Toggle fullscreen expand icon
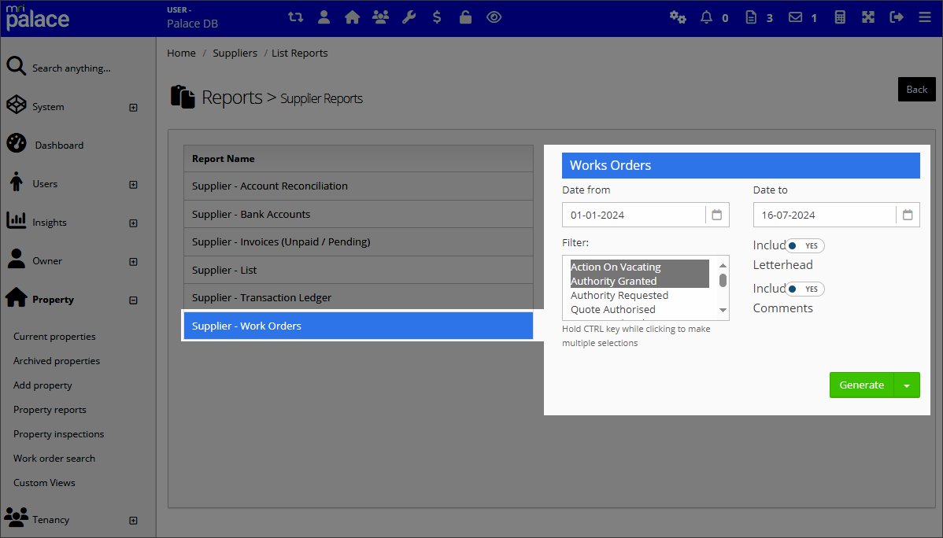The height and width of the screenshot is (538, 943). (867, 17)
